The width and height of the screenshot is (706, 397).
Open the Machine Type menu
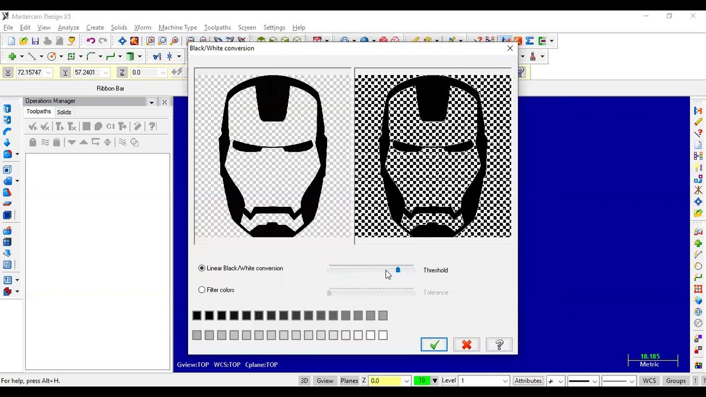tap(178, 28)
